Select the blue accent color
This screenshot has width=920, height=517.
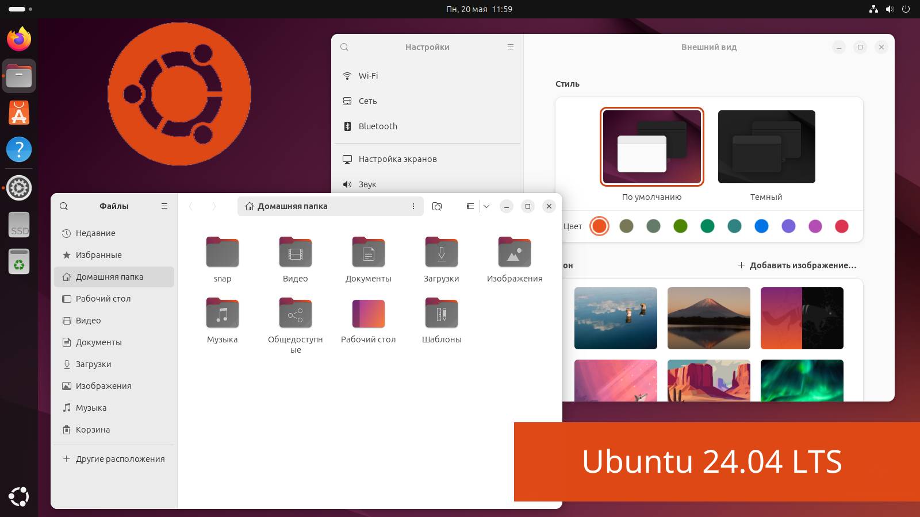pyautogui.click(x=761, y=226)
